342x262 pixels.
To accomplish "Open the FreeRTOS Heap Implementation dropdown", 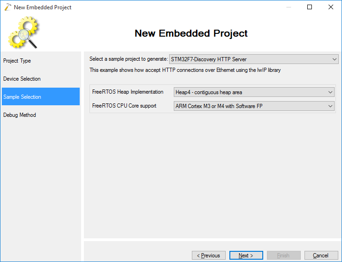I will coord(254,92).
